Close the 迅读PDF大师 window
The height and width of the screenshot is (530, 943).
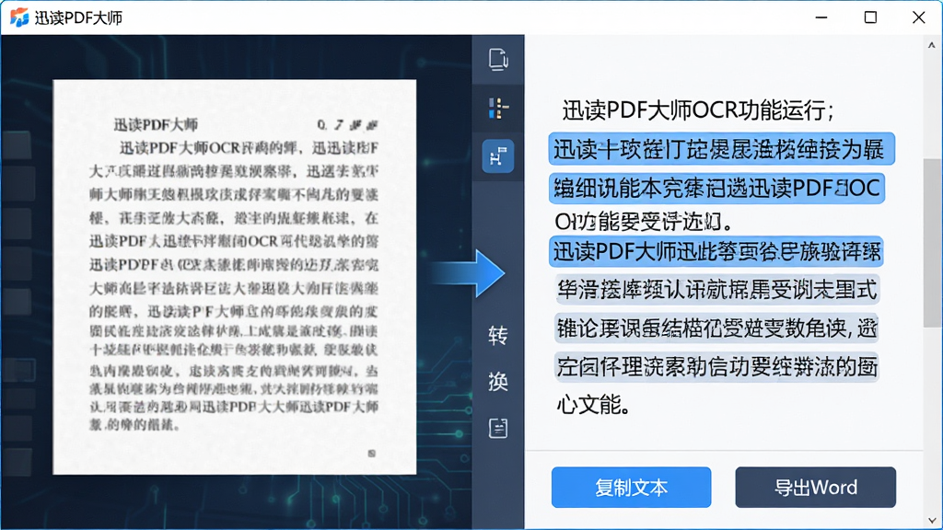918,17
